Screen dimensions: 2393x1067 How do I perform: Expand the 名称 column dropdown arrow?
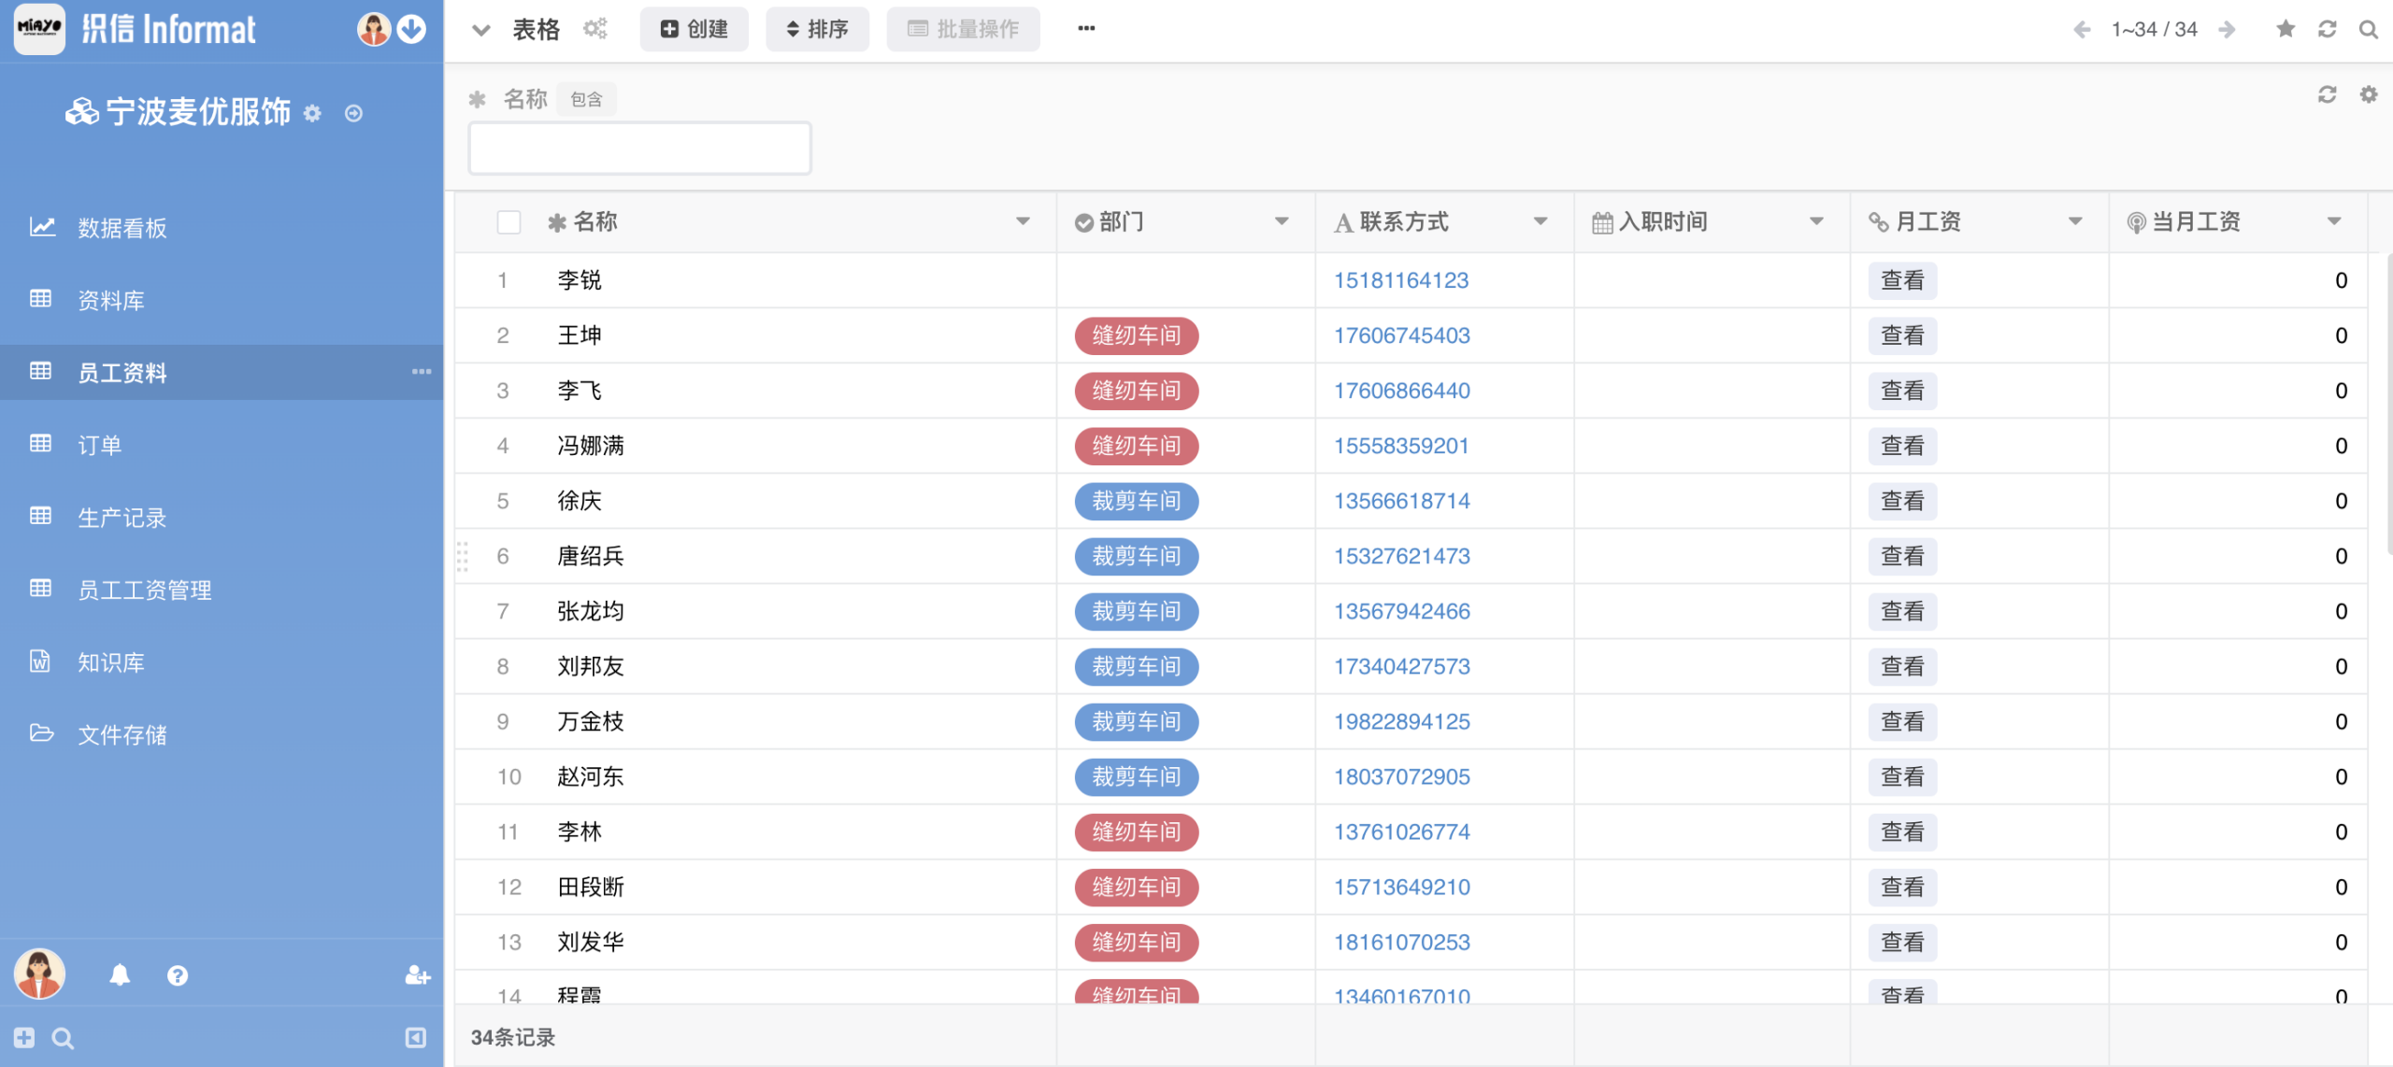[1023, 222]
